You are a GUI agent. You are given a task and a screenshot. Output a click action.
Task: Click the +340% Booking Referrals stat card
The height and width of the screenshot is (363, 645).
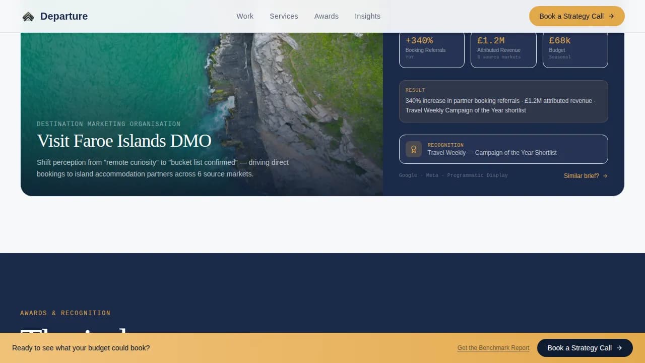[432, 49]
